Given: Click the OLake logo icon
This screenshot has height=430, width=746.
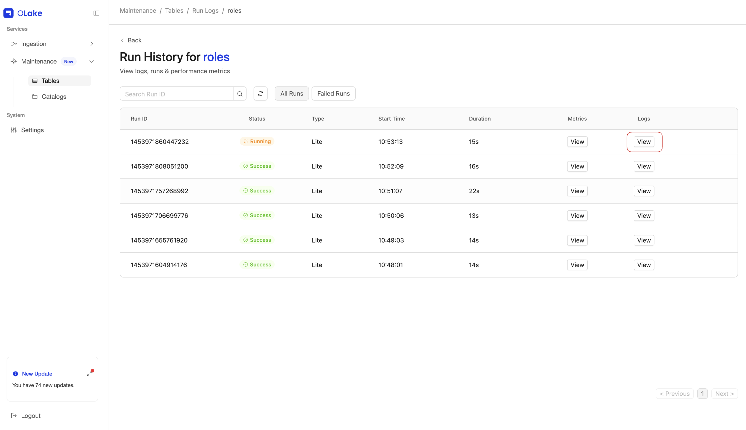Looking at the screenshot, I should pyautogui.click(x=8, y=13).
